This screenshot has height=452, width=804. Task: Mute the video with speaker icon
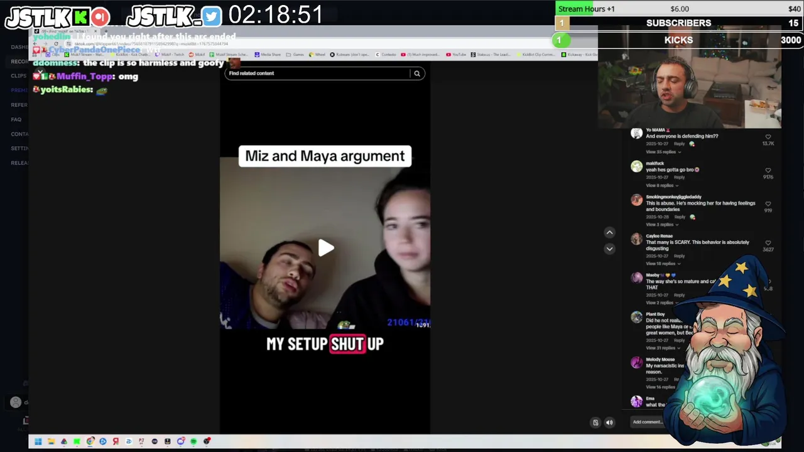609,422
